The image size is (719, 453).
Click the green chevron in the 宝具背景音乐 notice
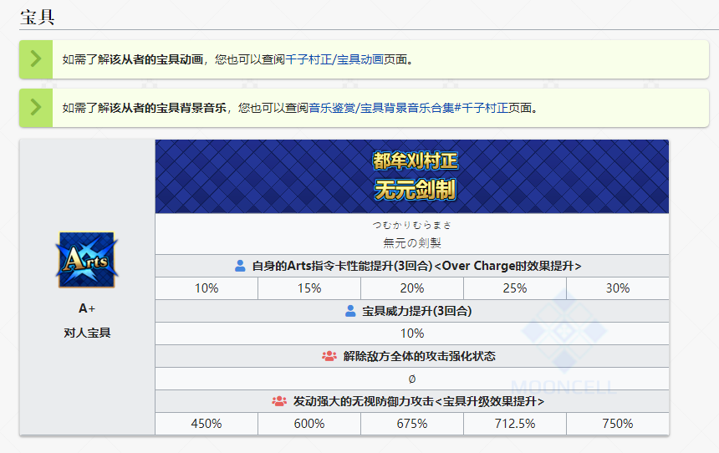[x=36, y=108]
